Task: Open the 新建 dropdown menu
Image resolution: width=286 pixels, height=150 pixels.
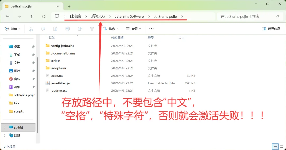Action: (13, 29)
